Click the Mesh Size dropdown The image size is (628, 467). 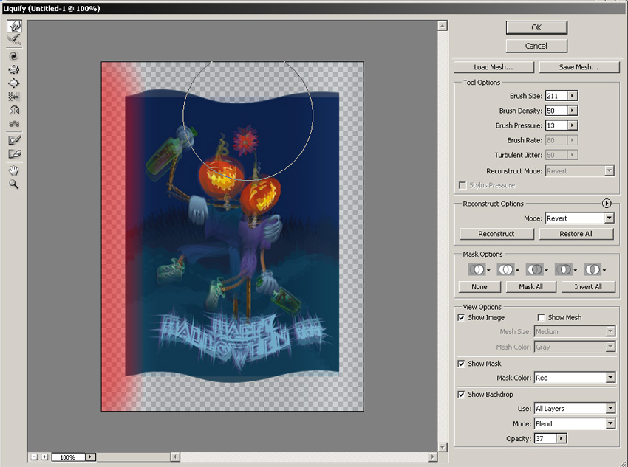575,331
